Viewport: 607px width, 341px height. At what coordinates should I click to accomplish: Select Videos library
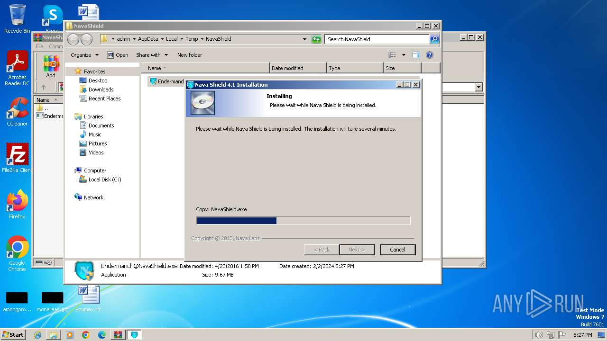coord(96,153)
